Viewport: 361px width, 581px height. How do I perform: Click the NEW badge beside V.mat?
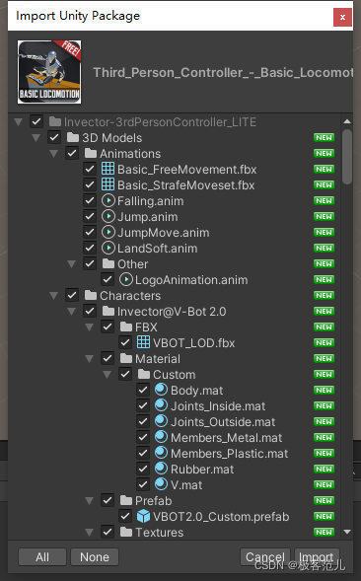(324, 484)
